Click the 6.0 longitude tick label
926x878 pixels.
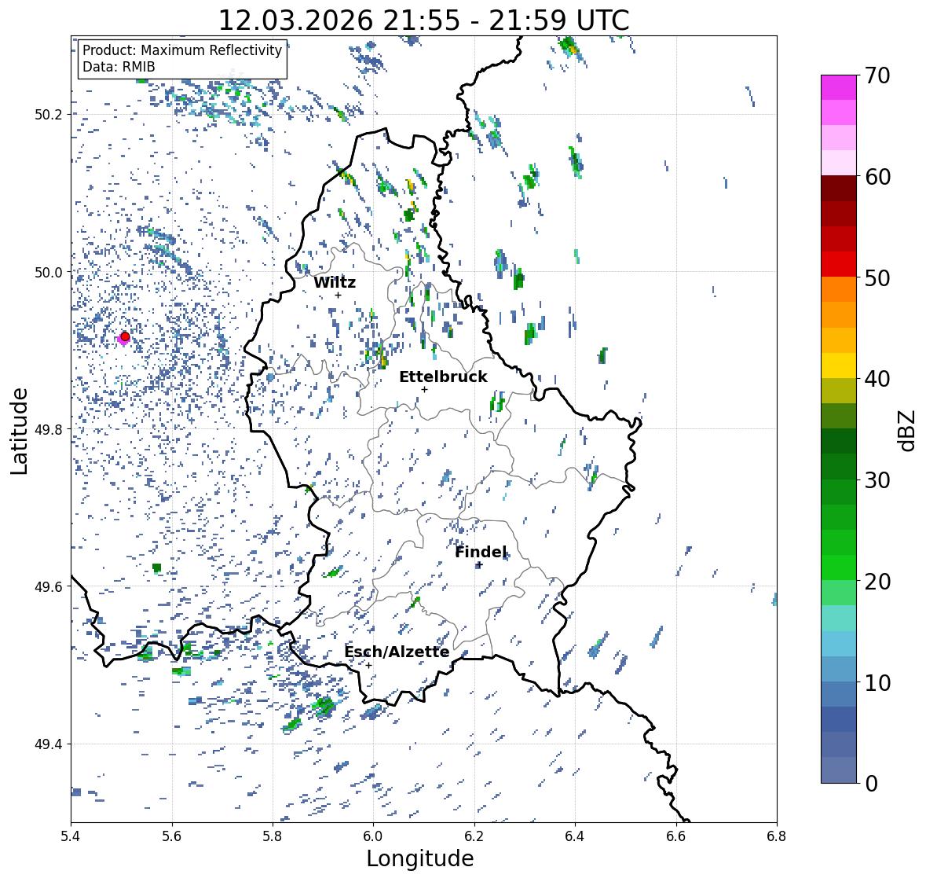point(373,836)
